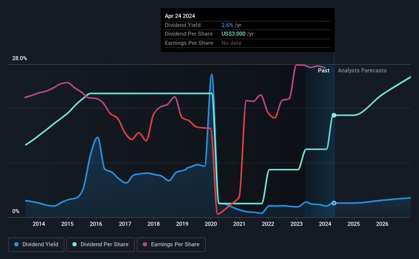Click the Earnings Per Share tooltip row label

[x=189, y=43]
